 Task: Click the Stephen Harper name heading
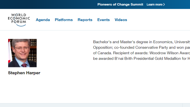24,73
